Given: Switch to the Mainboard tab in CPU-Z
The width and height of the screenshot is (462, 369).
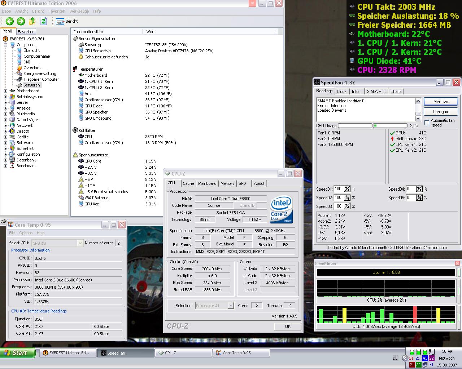Looking at the screenshot, I should point(207,183).
